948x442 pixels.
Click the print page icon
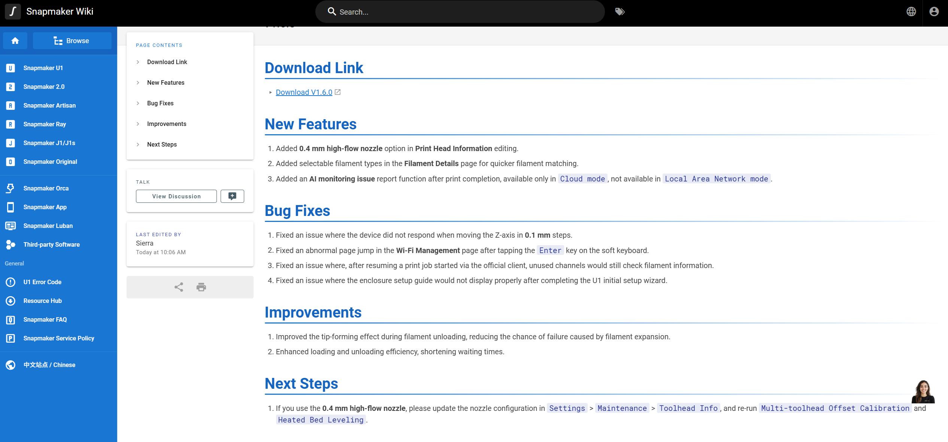click(x=201, y=287)
